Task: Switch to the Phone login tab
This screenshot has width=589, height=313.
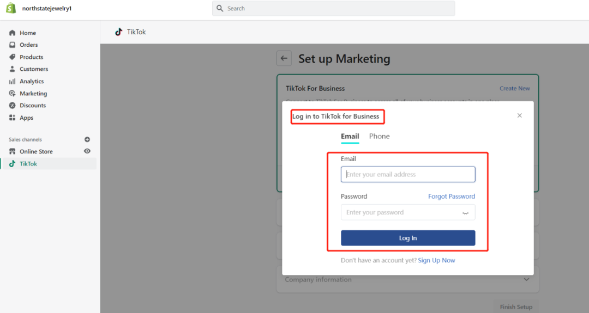Action: coord(380,137)
